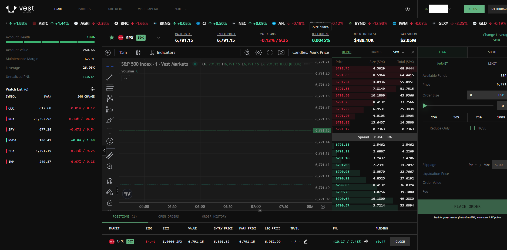This screenshot has width=507, height=250.
Task: Edit TP/SL for the SPX position
Action: (305, 242)
